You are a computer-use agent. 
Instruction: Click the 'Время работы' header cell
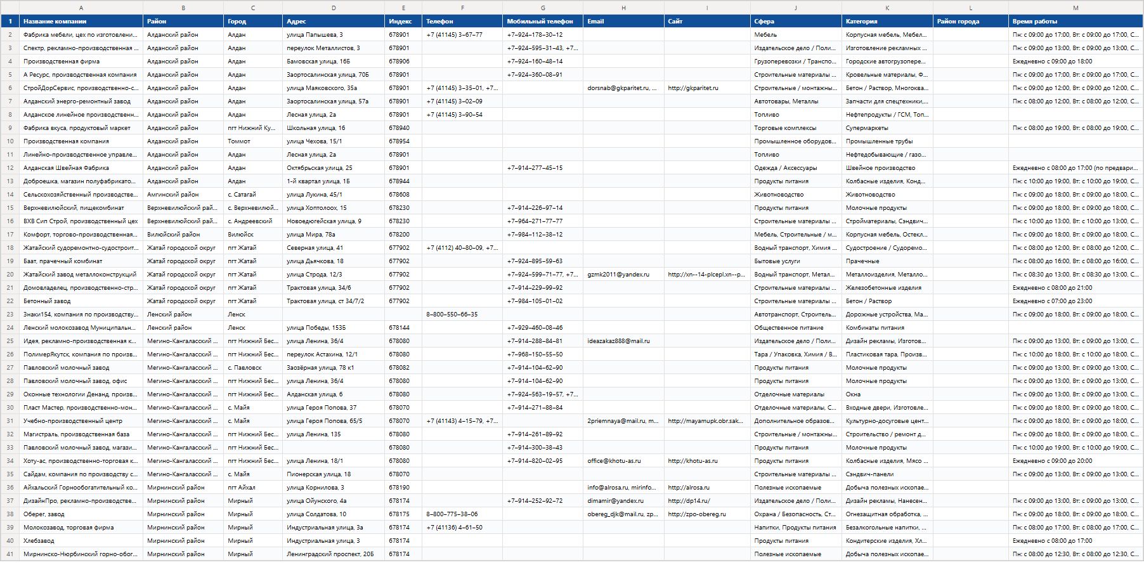click(1076, 22)
